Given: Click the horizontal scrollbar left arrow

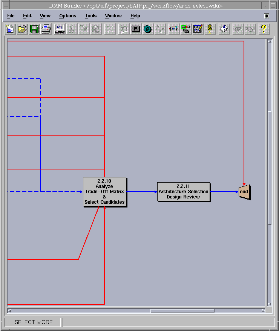Looking at the screenshot, I should (9, 311).
